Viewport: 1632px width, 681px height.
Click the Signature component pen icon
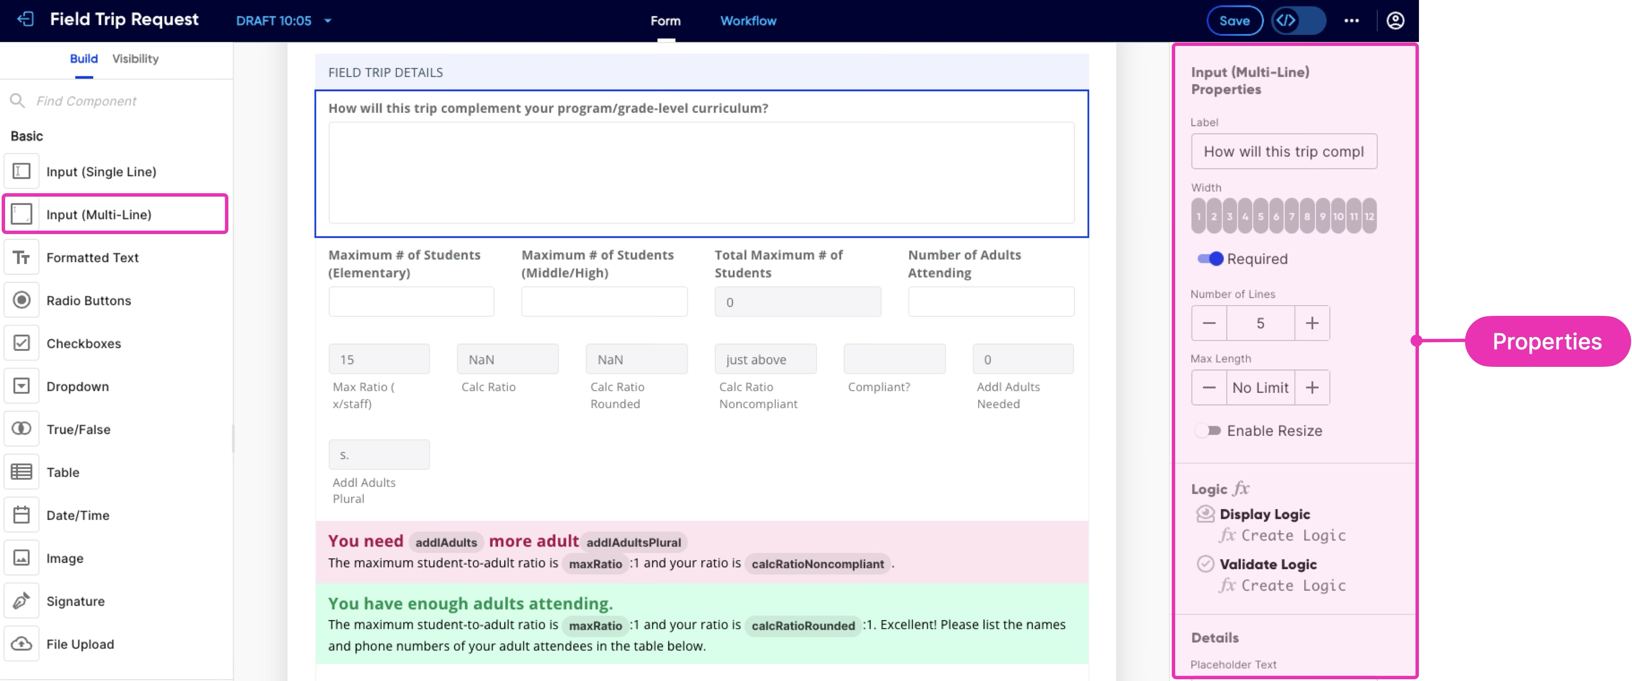pyautogui.click(x=22, y=601)
